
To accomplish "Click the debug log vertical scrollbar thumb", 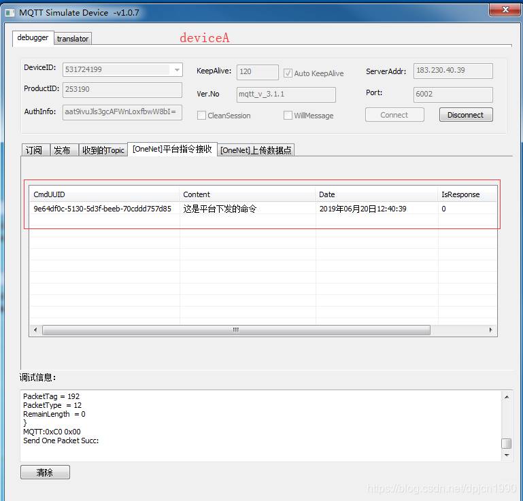I will (x=507, y=443).
